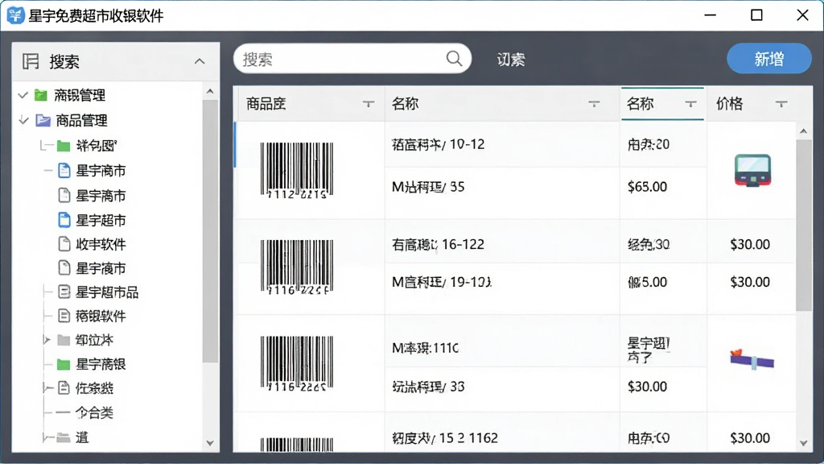
Task: Open the filter icon in 商品座 header
Action: [369, 104]
